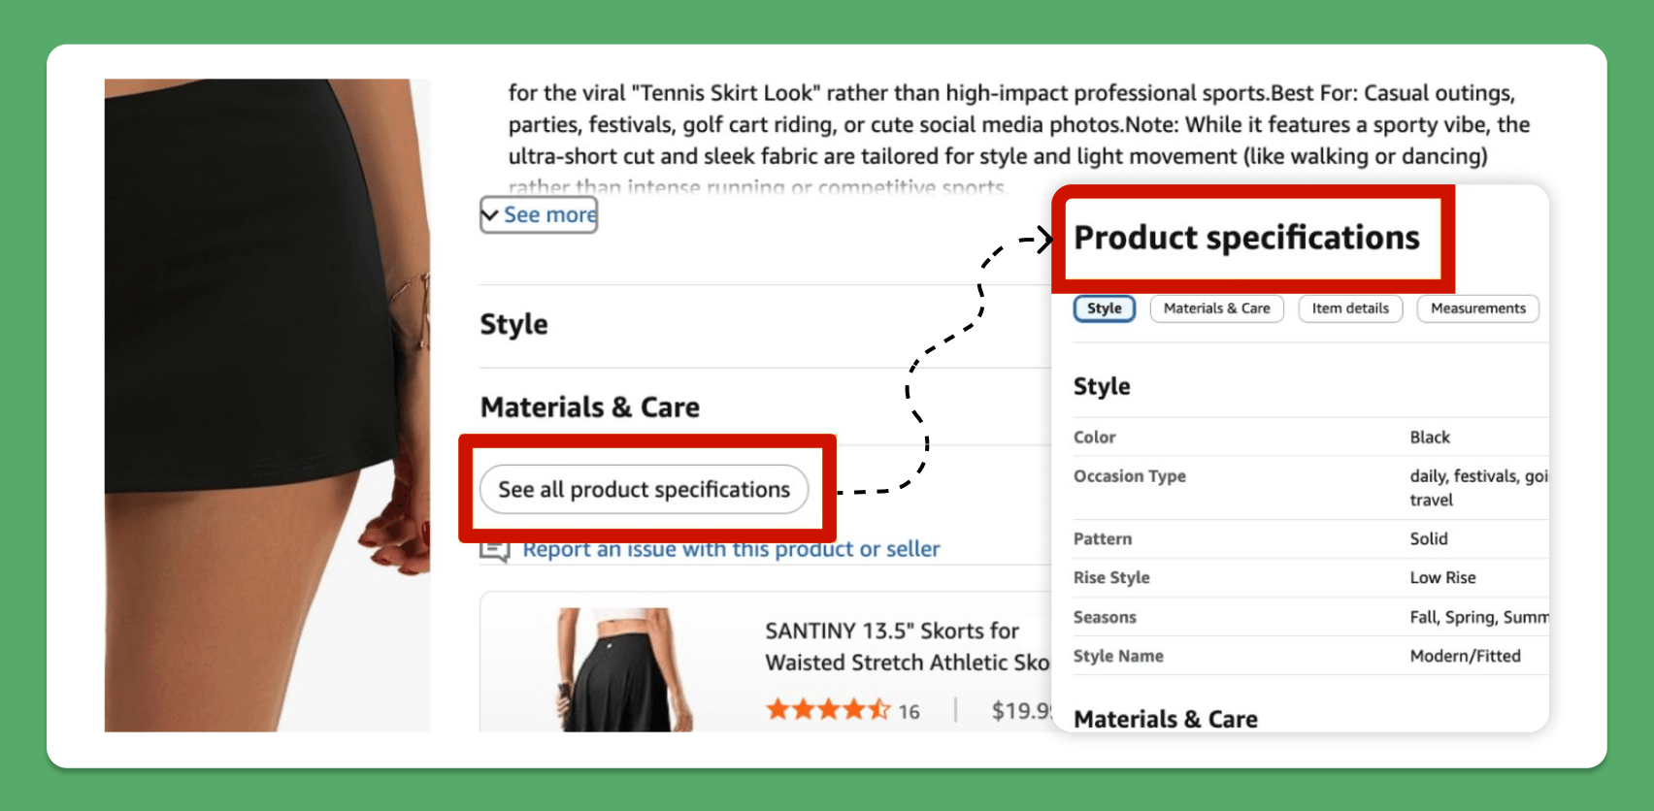
Task: Click the star rating icons
Action: (828, 710)
